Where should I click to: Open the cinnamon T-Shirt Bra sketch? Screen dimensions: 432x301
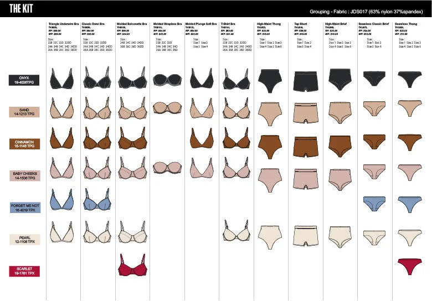point(236,138)
